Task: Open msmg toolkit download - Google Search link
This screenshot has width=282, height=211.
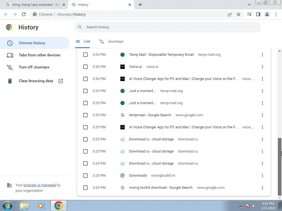Action: (161, 188)
